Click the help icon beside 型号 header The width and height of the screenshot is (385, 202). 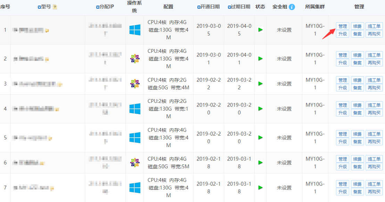click(55, 7)
